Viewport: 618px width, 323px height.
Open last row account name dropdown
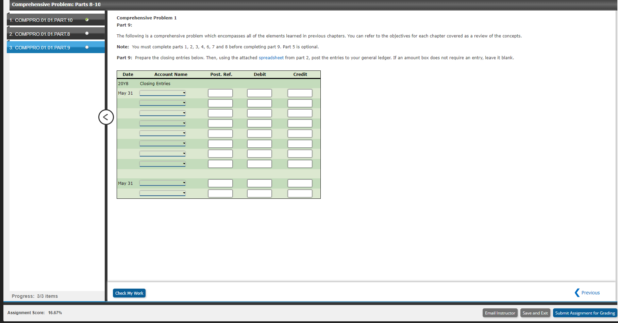tap(163, 193)
